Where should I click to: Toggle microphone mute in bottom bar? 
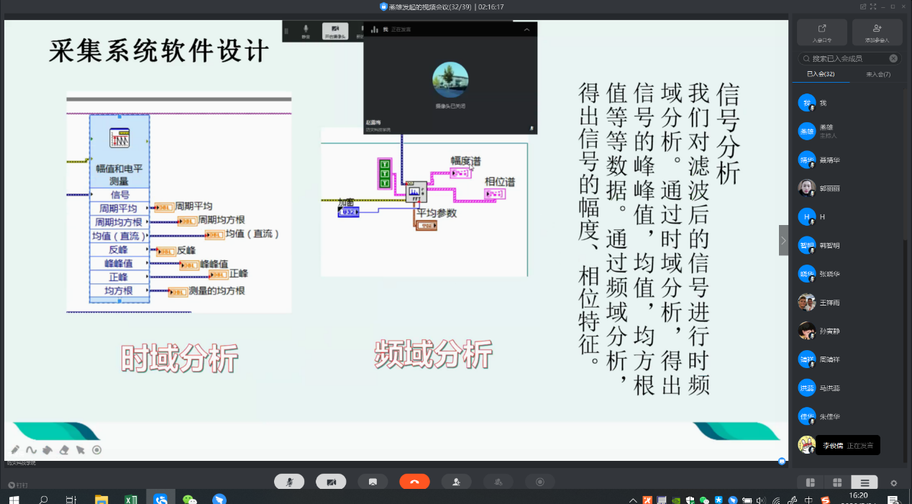coord(289,482)
